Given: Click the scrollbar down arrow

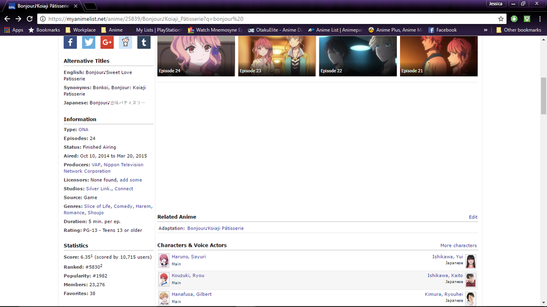Looking at the screenshot, I should [543, 303].
